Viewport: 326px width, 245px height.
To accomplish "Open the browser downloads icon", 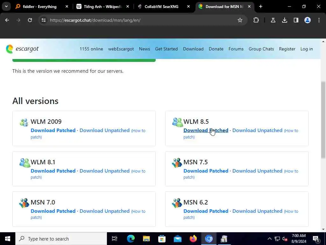I will [284, 20].
